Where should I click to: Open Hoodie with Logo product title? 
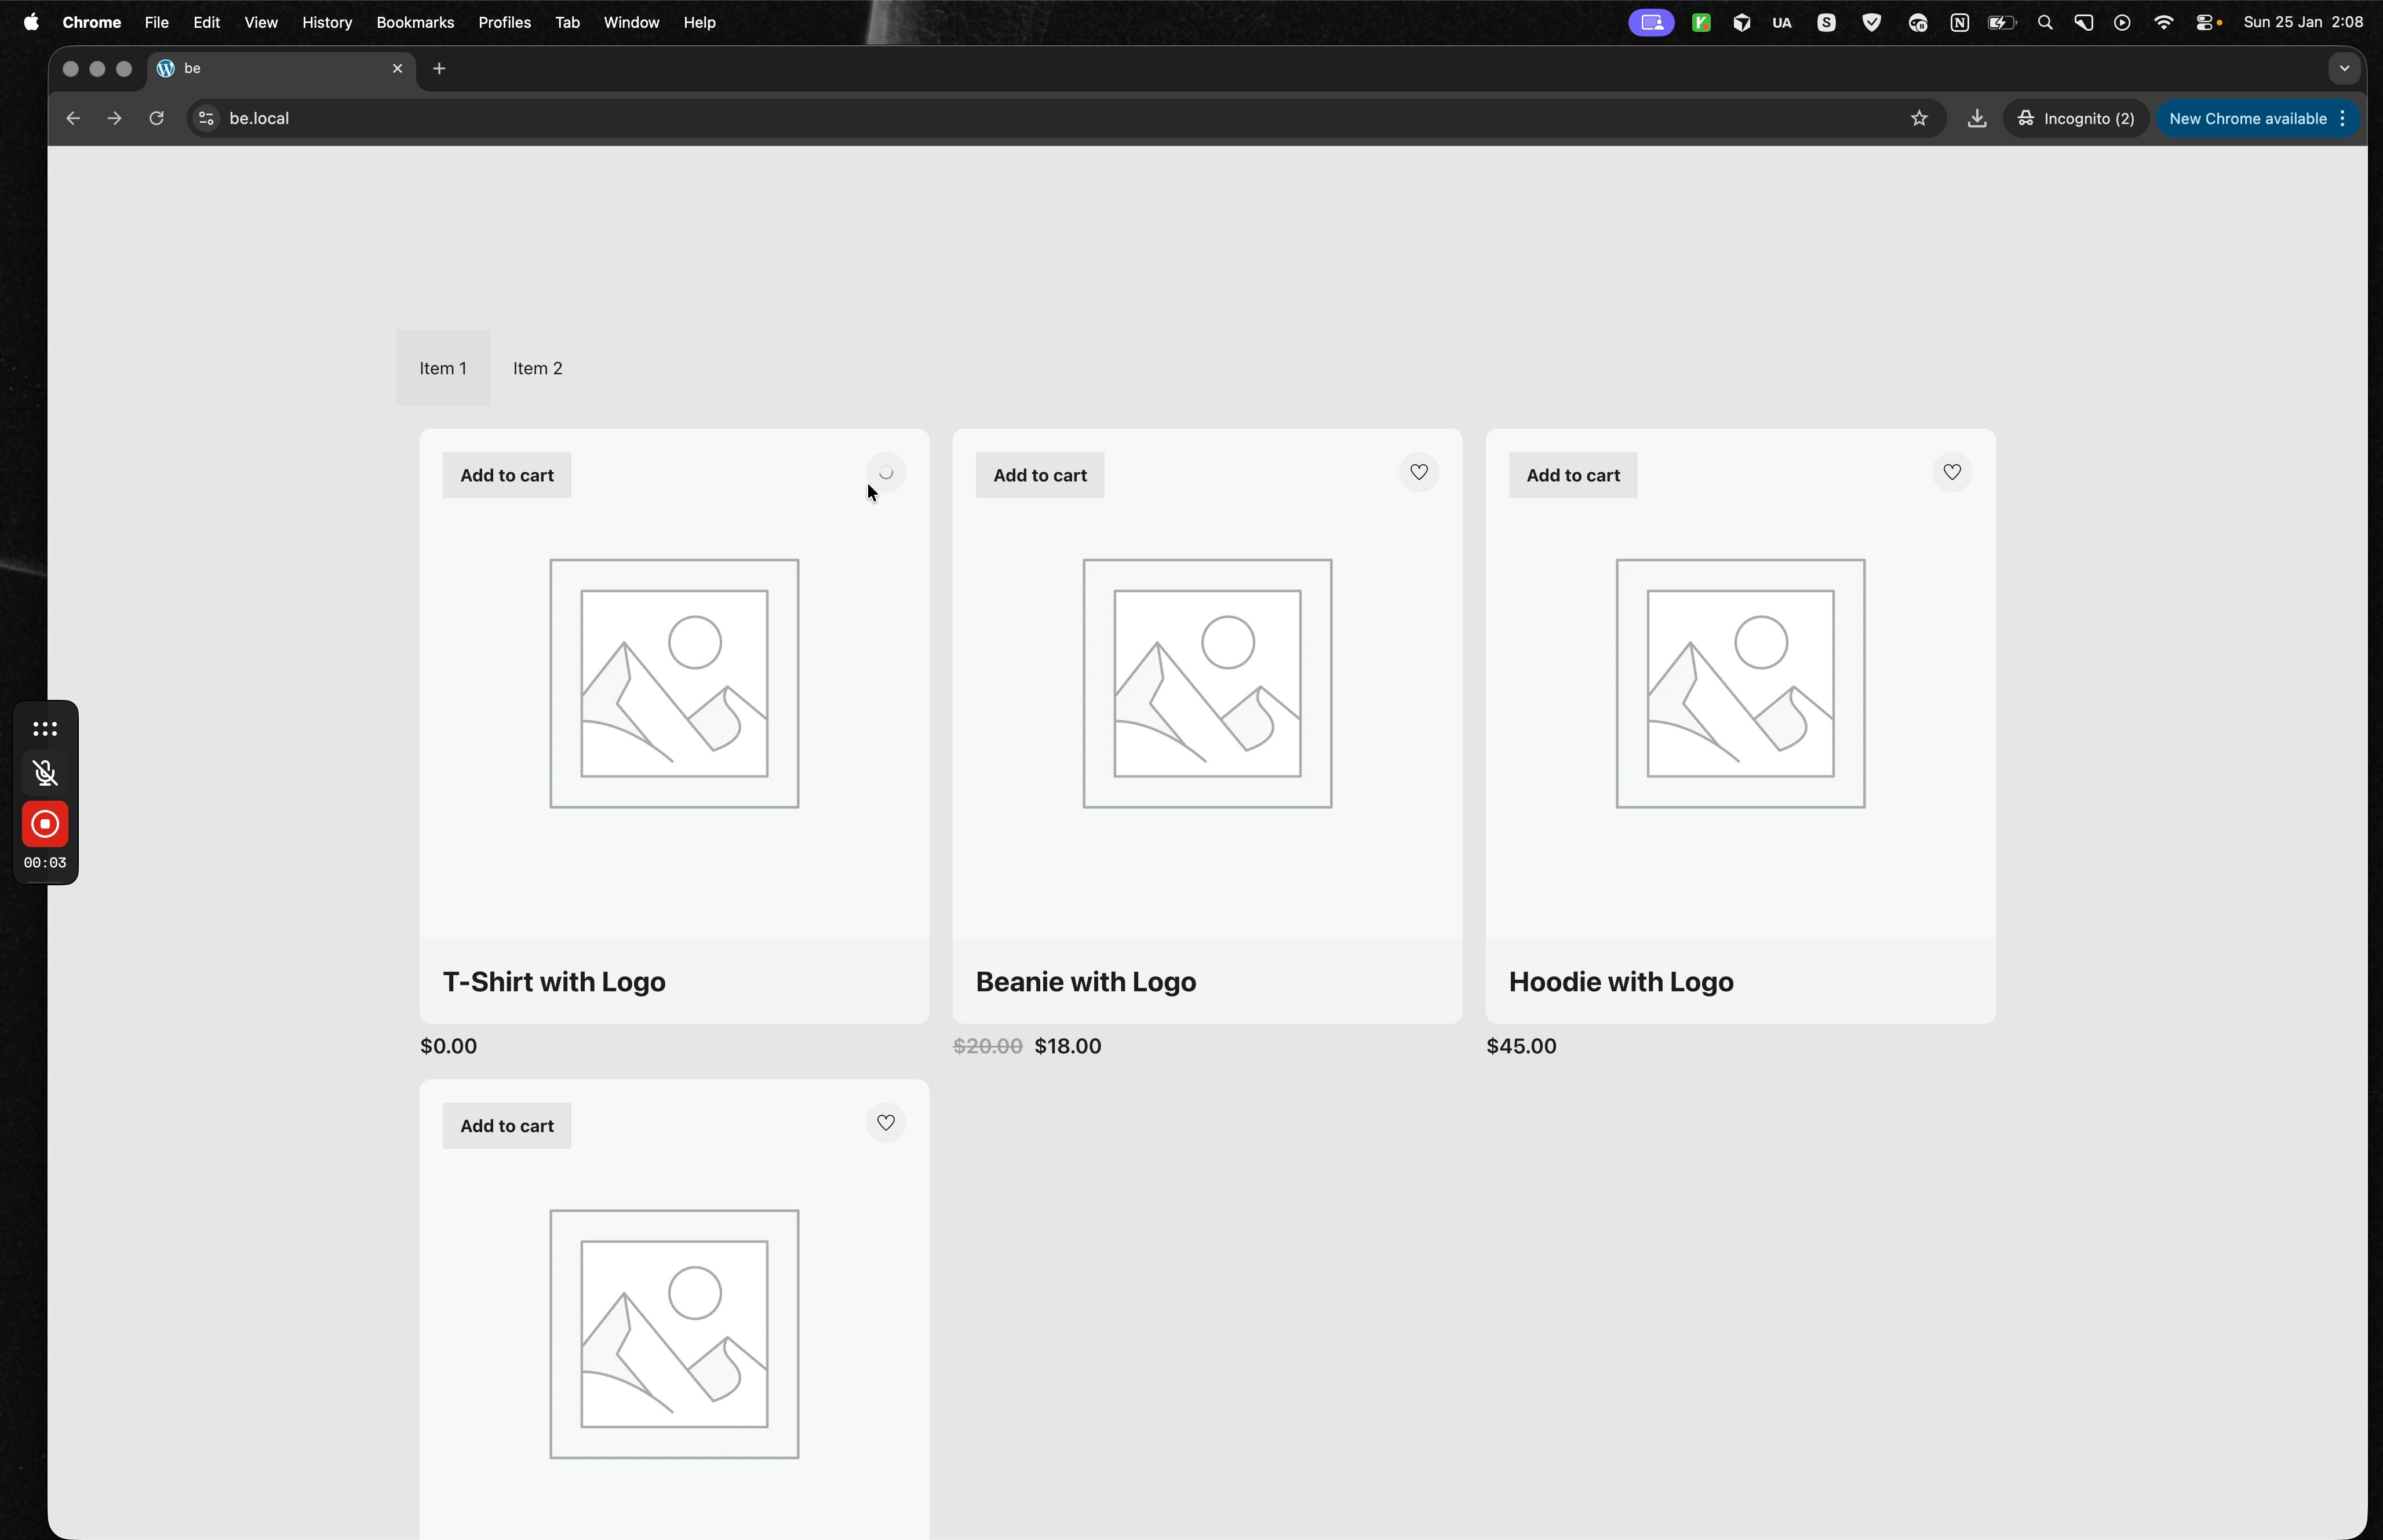click(x=1621, y=982)
